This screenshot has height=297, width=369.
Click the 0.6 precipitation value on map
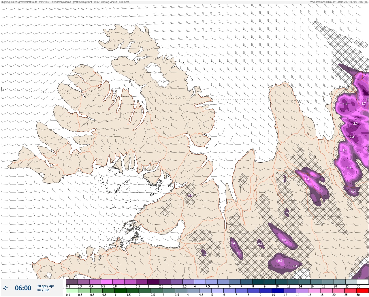[x=284, y=240]
